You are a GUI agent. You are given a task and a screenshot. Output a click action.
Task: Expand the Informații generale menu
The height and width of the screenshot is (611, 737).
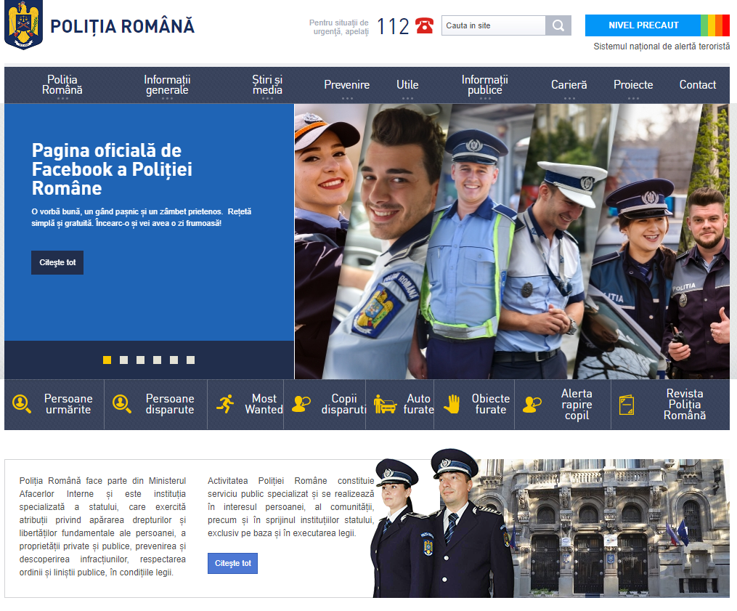167,85
